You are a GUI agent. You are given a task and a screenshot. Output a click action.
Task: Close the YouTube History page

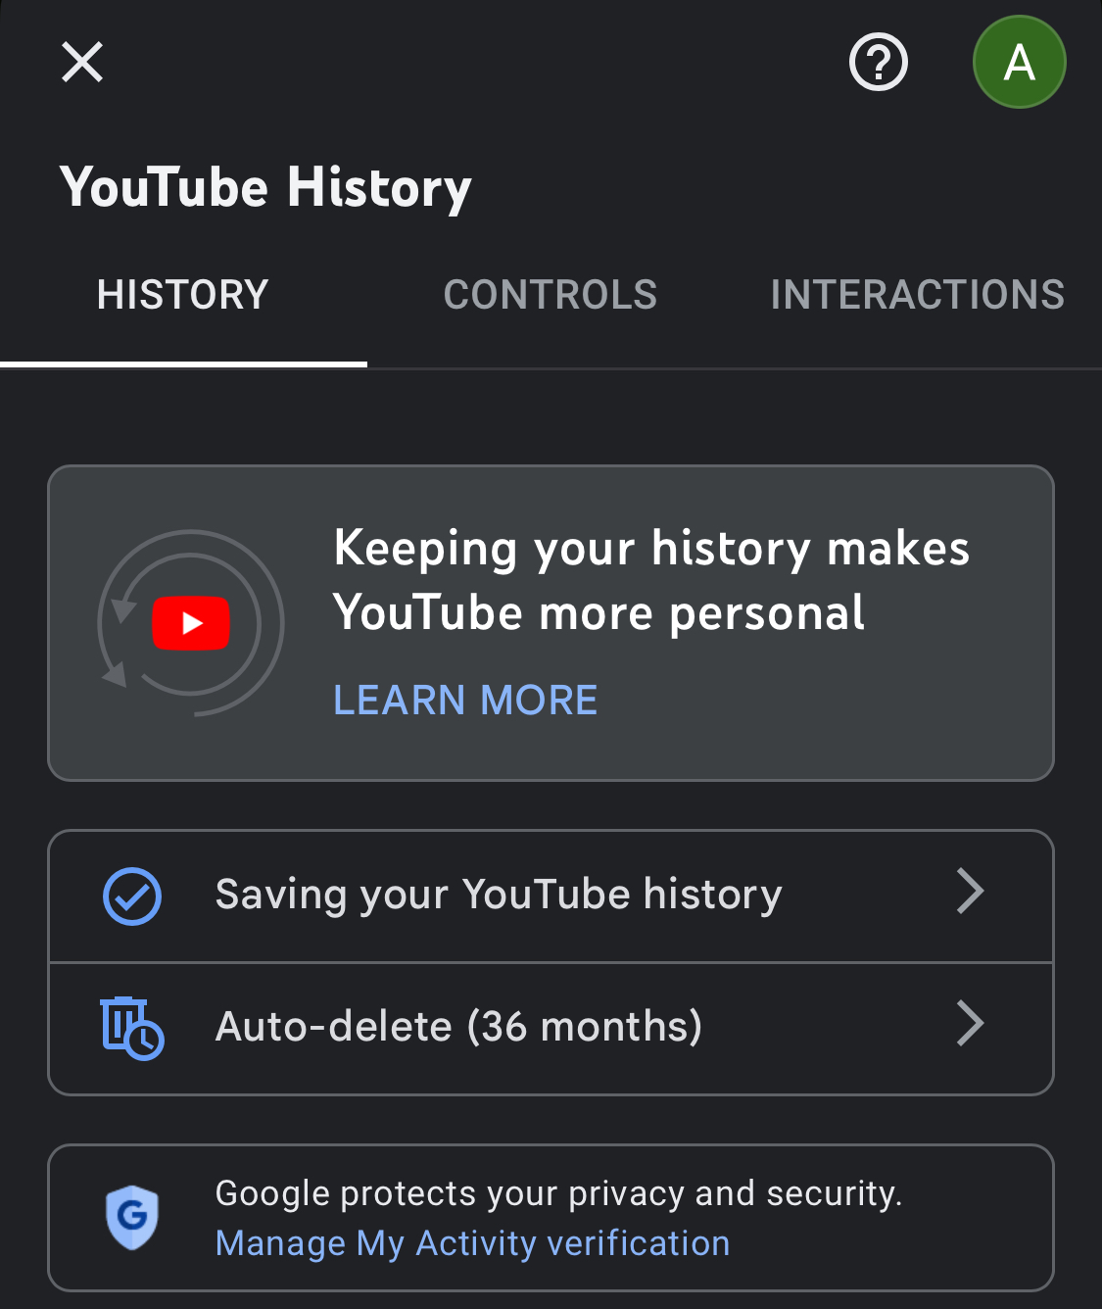[82, 62]
